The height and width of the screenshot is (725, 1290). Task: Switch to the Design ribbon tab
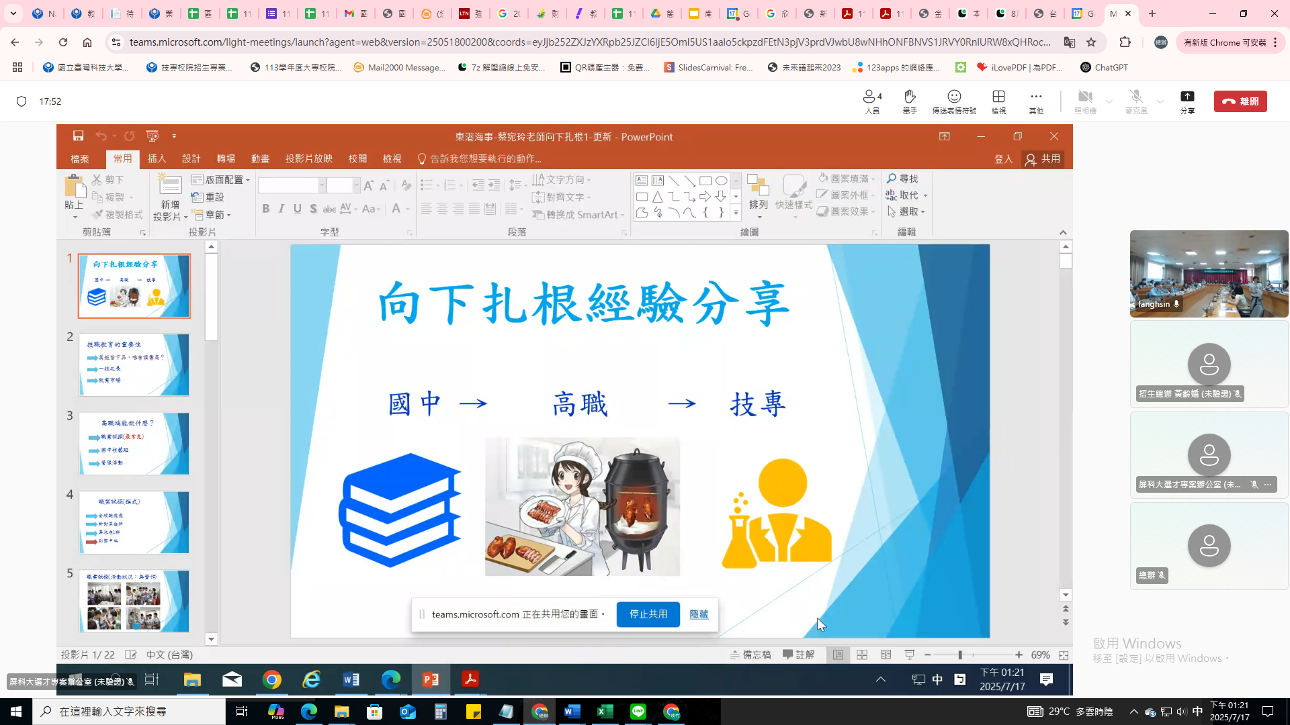click(x=191, y=159)
